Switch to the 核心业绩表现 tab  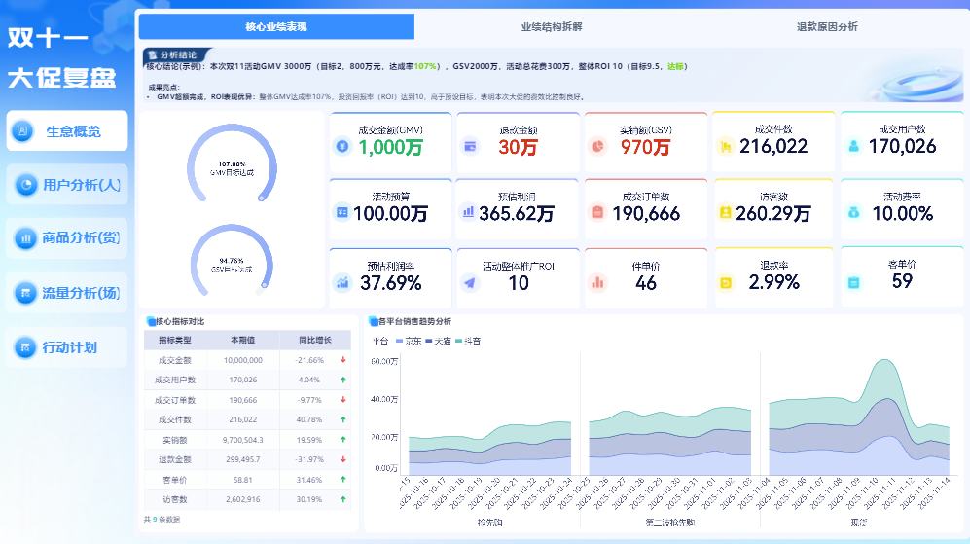pyautogui.click(x=276, y=26)
